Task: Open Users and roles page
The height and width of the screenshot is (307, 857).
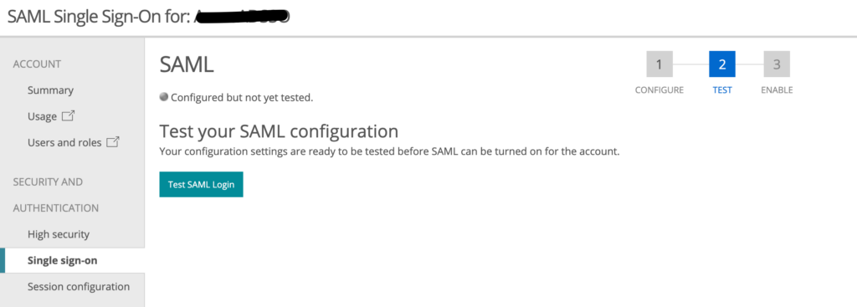Action: point(64,142)
